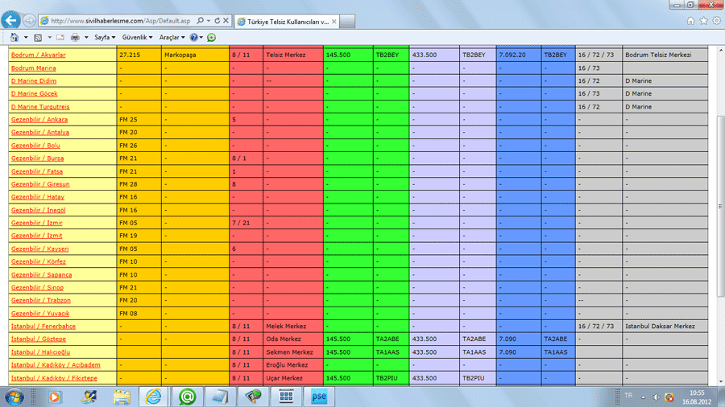Open the Favorites star icon
The image size is (725, 407).
[703, 21]
